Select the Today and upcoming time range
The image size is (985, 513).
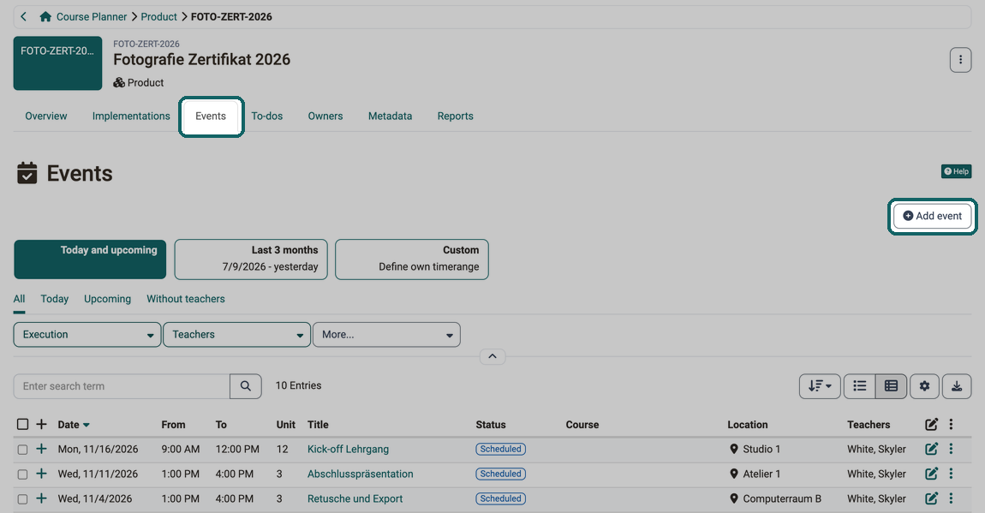[90, 259]
